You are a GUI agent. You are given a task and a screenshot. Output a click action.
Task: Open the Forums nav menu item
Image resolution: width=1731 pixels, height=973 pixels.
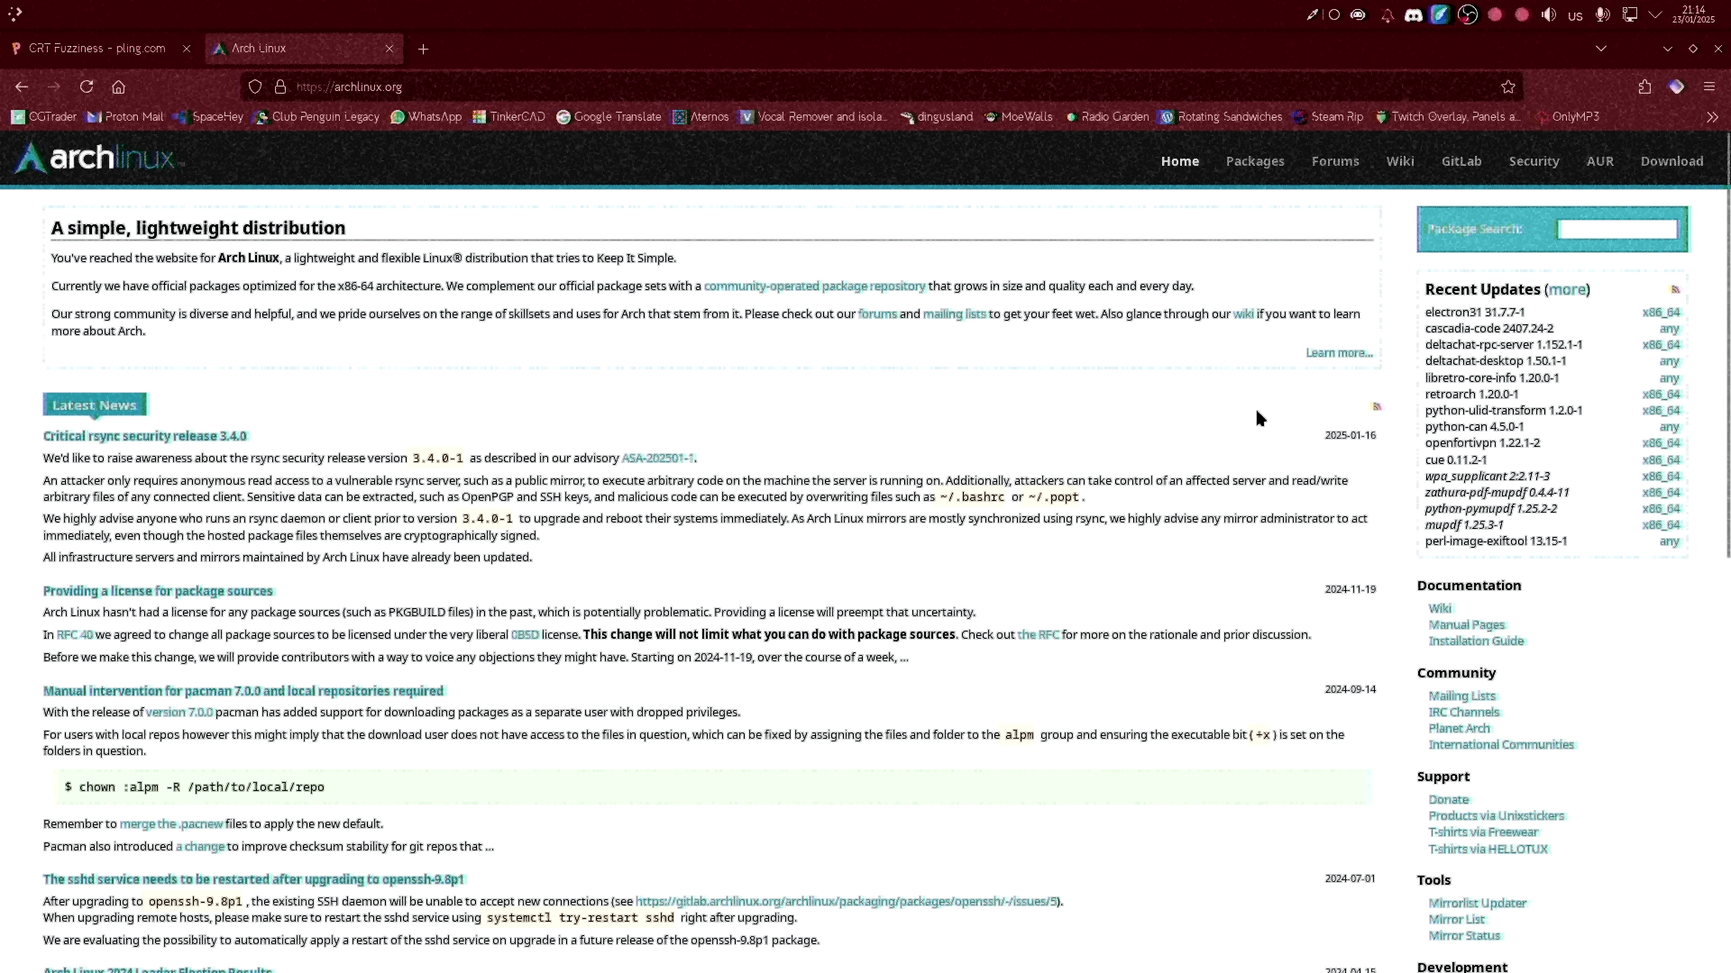point(1335,161)
